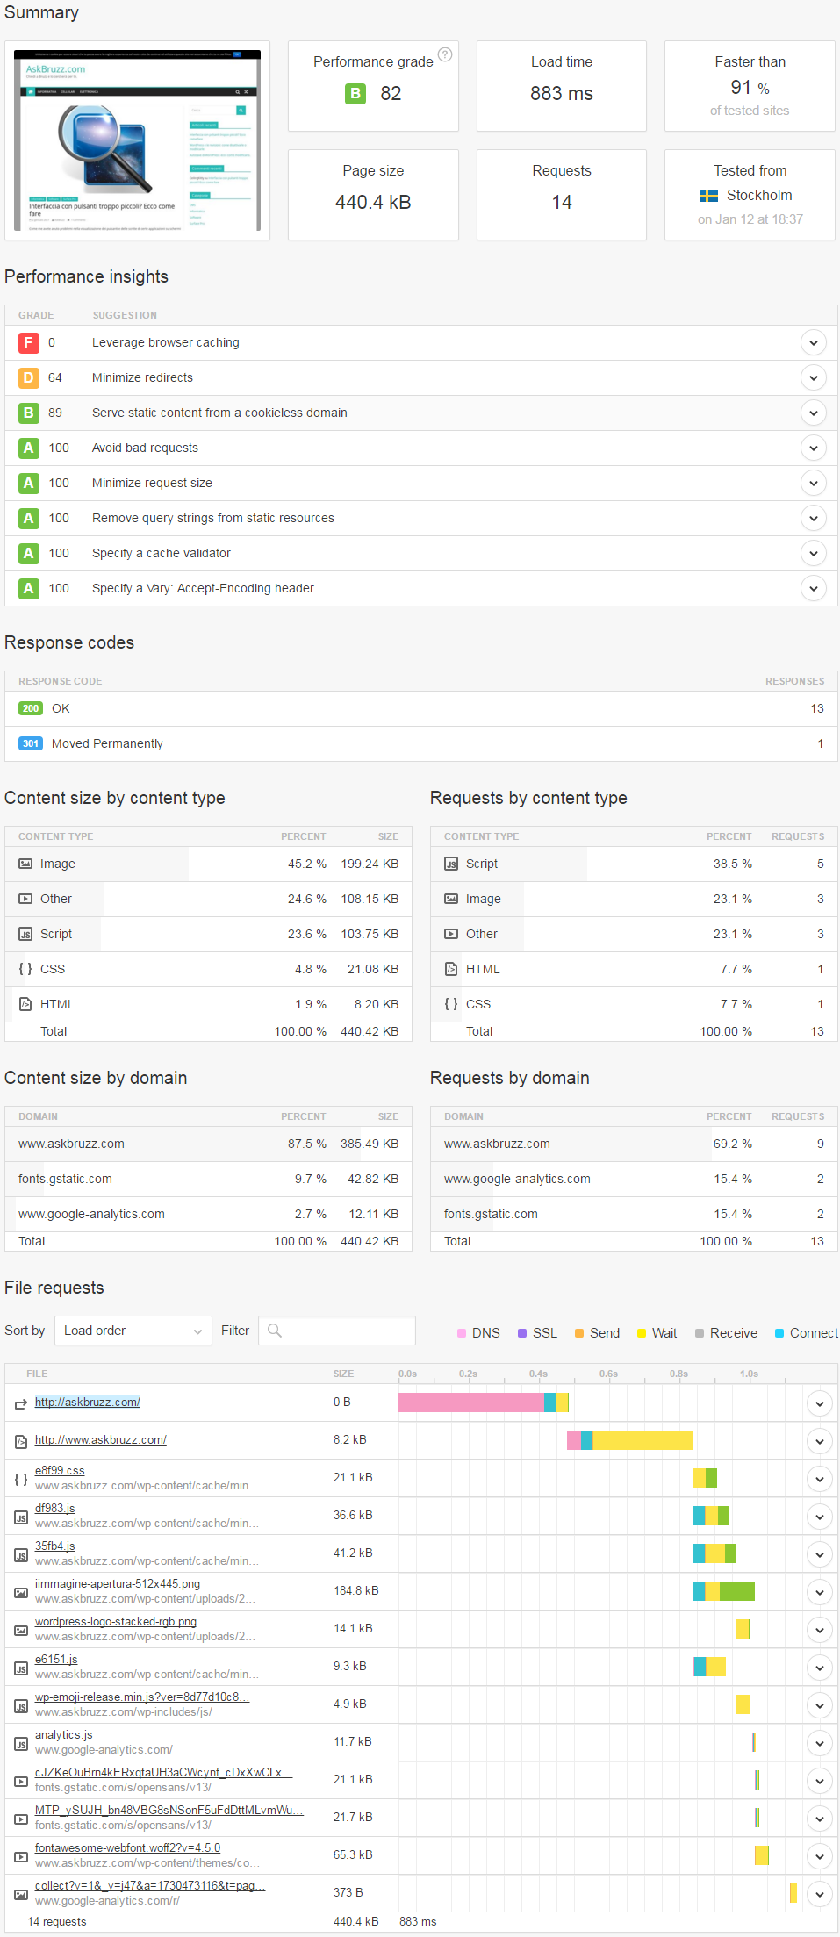Click the file icon beside collect?v=1 request
The height and width of the screenshot is (1937, 840).
pos(21,1894)
